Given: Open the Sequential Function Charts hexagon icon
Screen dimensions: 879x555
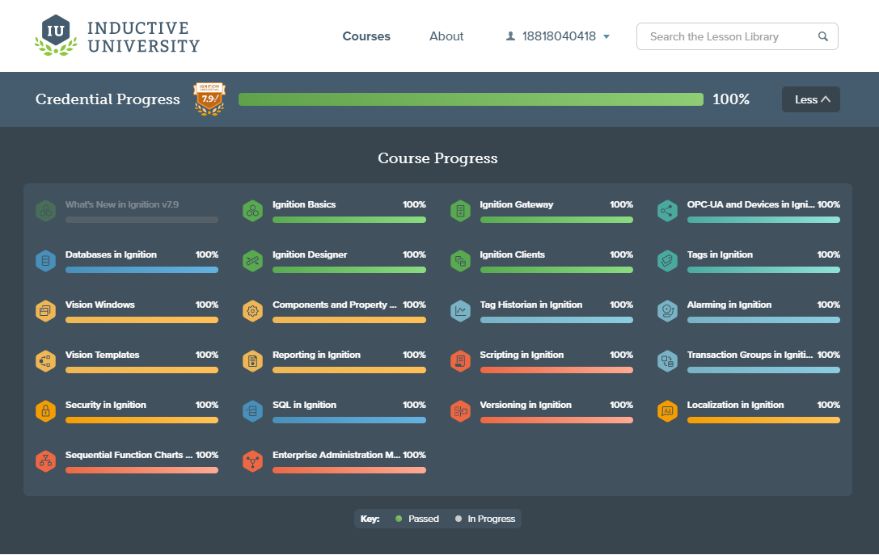Looking at the screenshot, I should pos(45,461).
